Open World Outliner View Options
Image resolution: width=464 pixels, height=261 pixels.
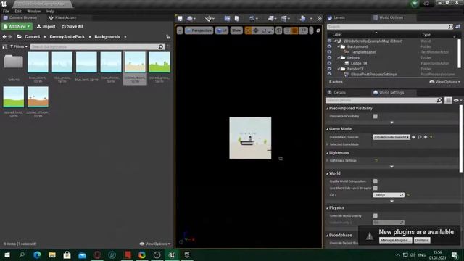445,82
